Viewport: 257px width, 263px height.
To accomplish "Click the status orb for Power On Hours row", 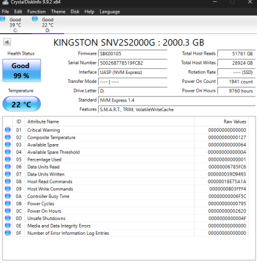I will 8,211.
